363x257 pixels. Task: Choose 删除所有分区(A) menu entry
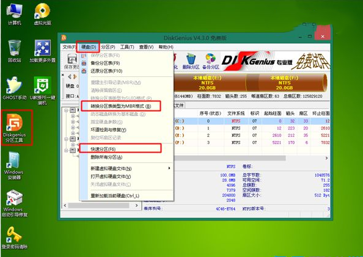click(127, 157)
